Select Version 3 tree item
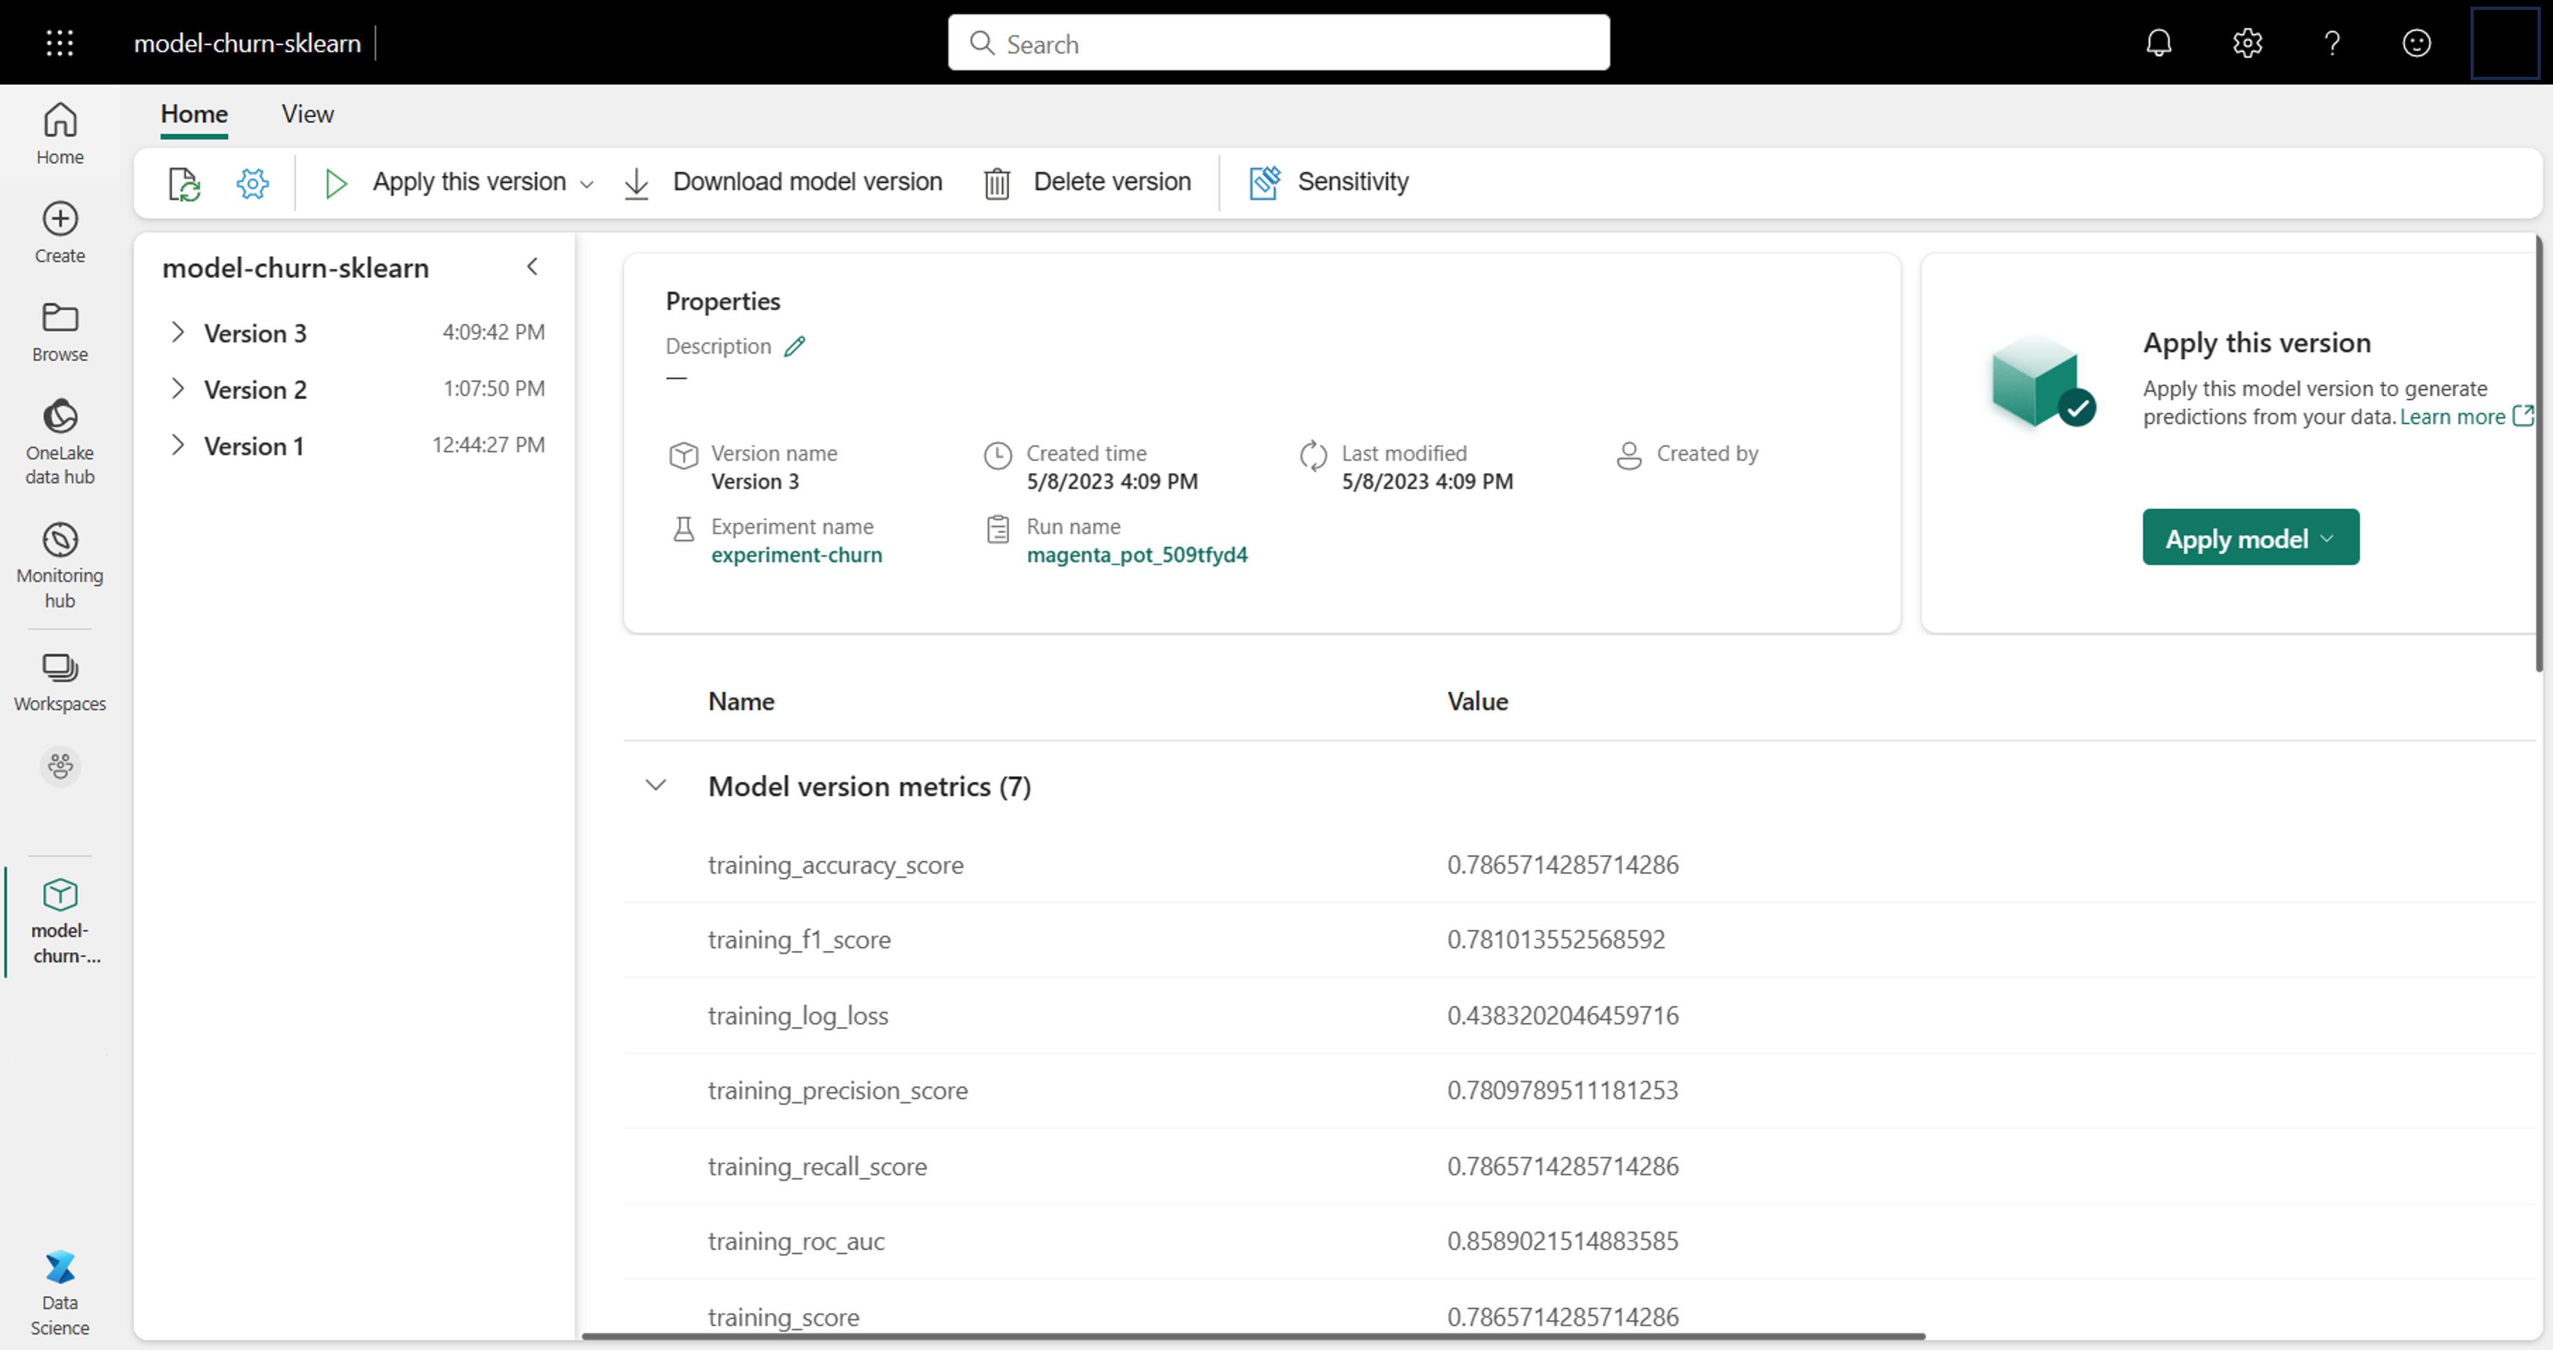This screenshot has height=1350, width=2553. (255, 331)
